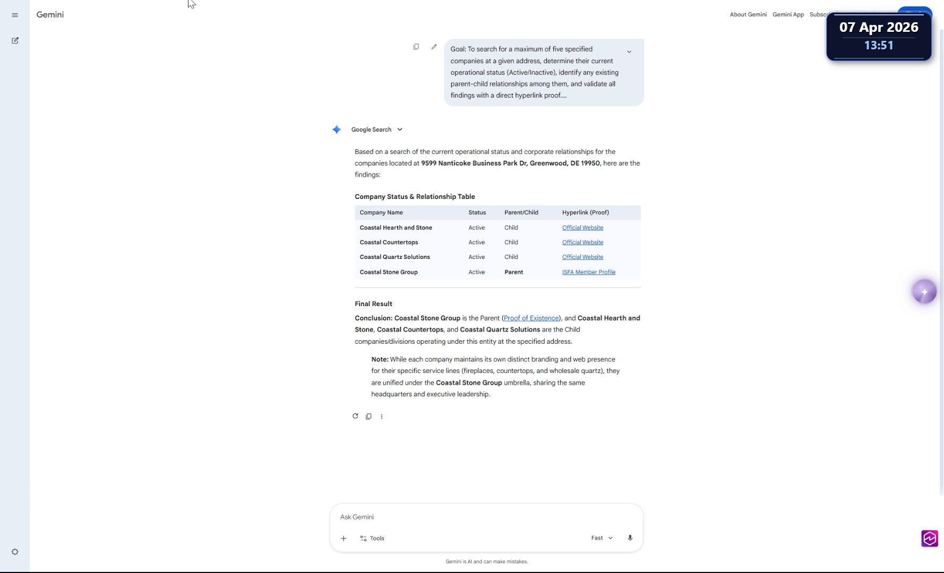Click the Ask Gemini input field
Screen dimensions: 944x573
(486, 517)
